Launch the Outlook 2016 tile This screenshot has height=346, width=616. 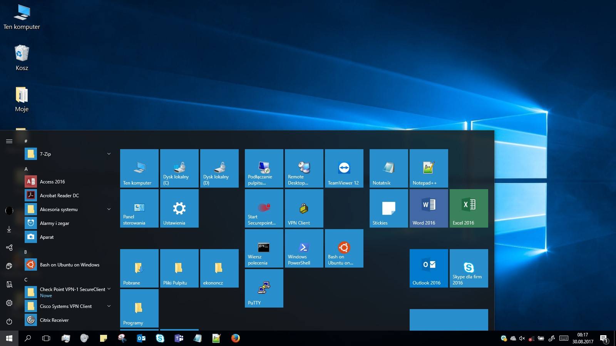pos(429,268)
